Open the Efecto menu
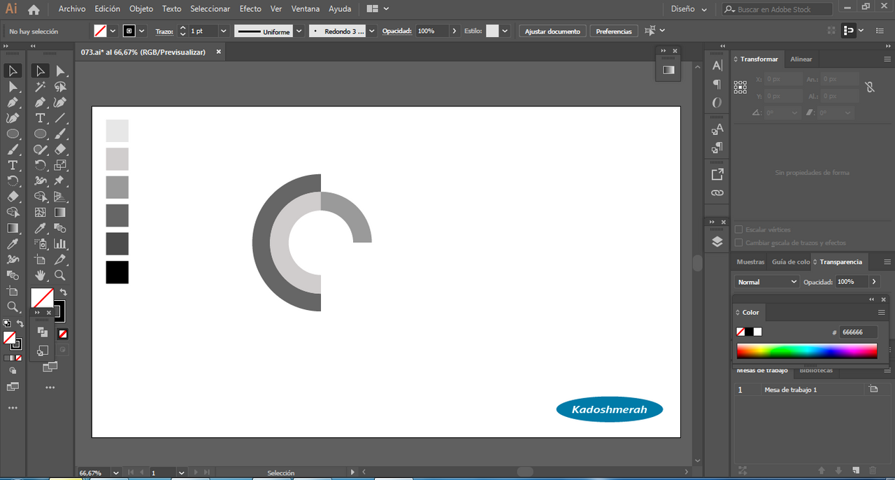Image resolution: width=895 pixels, height=480 pixels. coord(250,9)
